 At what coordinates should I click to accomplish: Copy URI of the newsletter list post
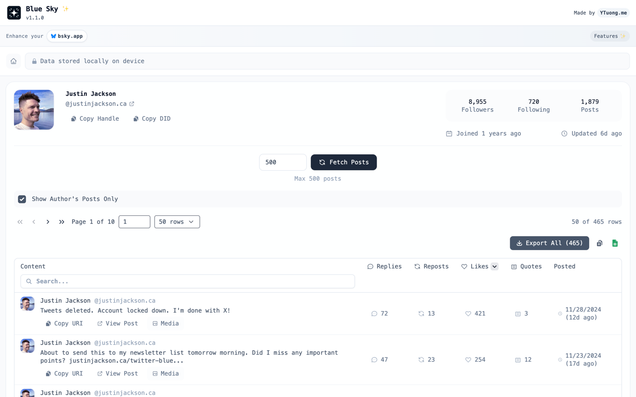(64, 374)
